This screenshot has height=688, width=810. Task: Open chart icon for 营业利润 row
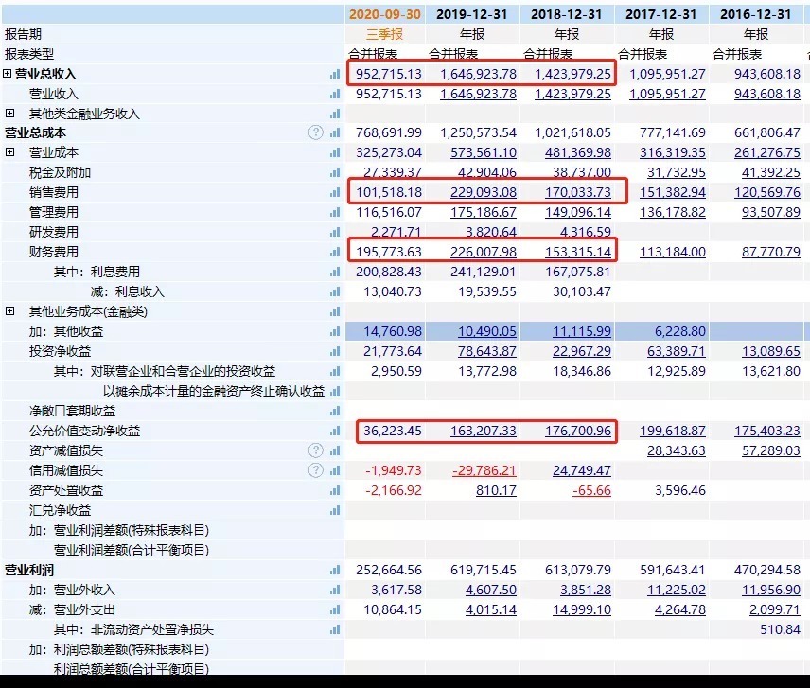point(335,571)
